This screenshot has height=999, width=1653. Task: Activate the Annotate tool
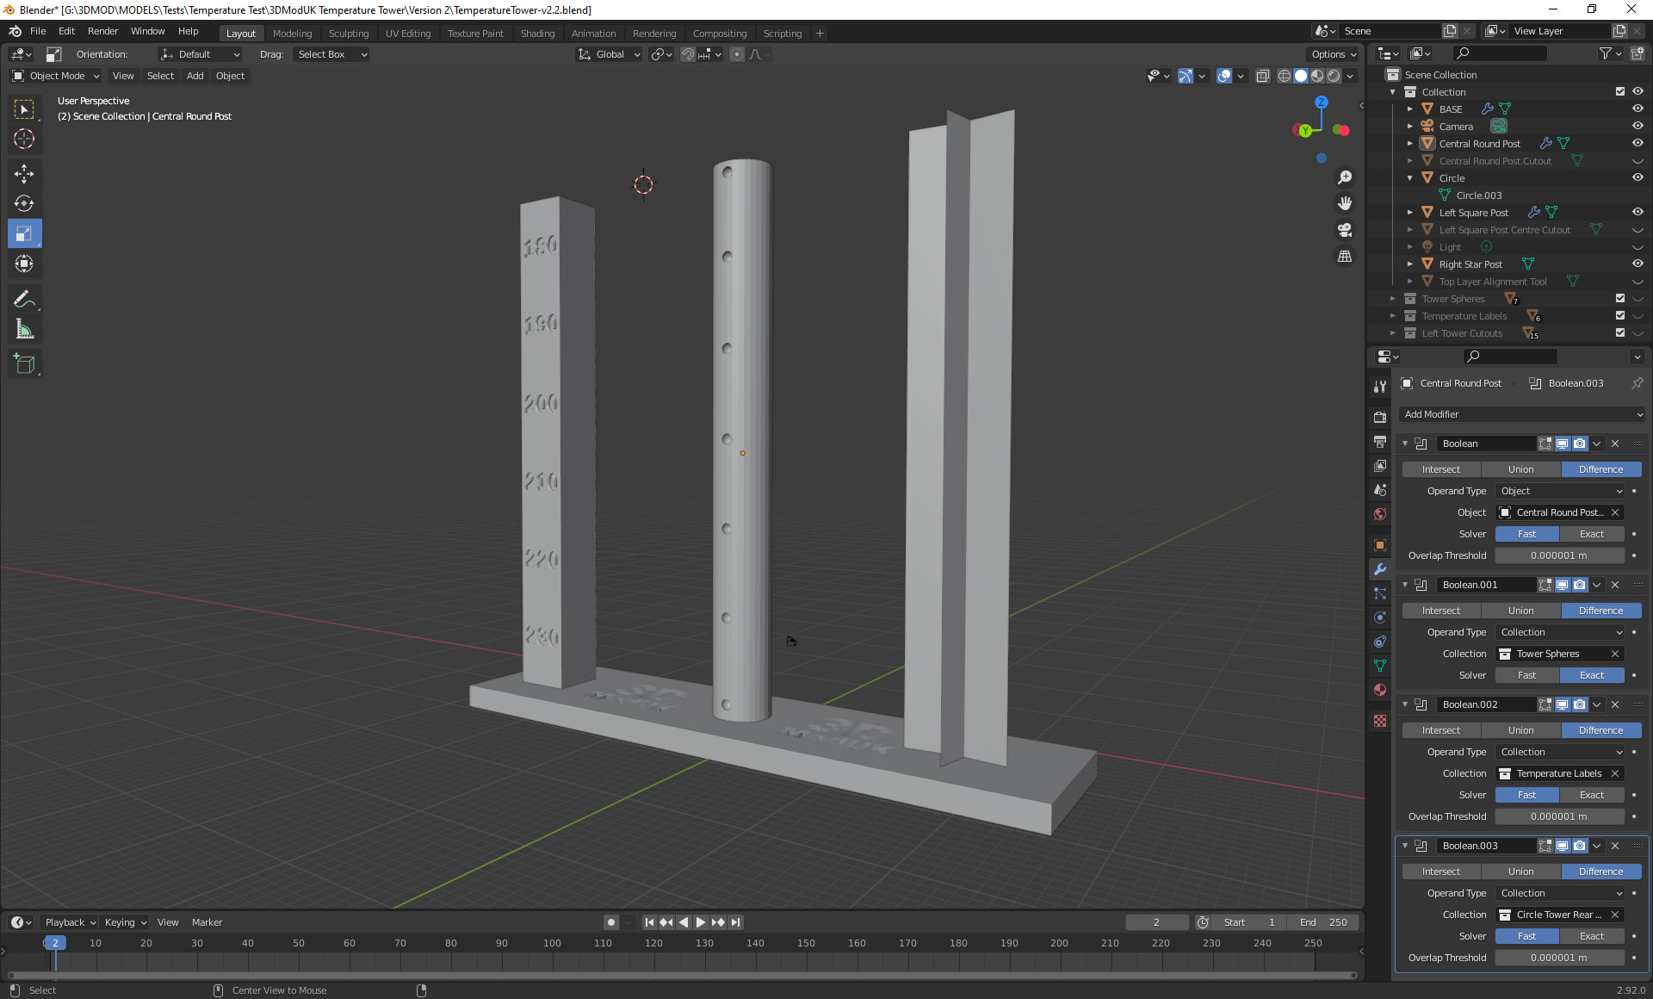[24, 300]
